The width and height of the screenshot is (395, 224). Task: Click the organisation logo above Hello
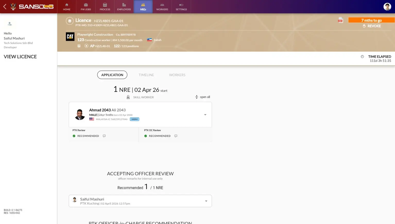[10, 24]
